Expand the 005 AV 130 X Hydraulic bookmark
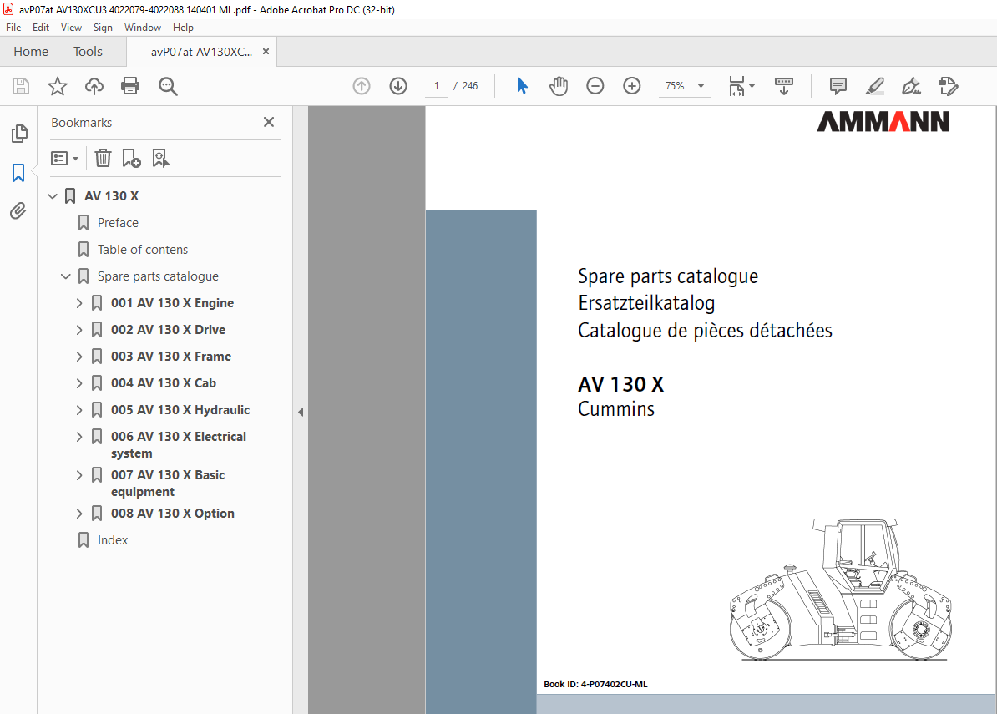 pyautogui.click(x=78, y=410)
